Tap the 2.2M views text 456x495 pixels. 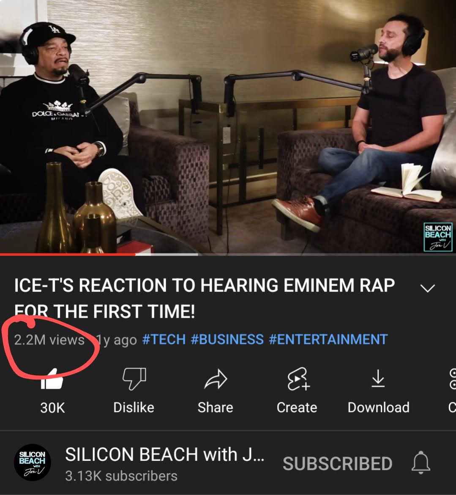(49, 340)
